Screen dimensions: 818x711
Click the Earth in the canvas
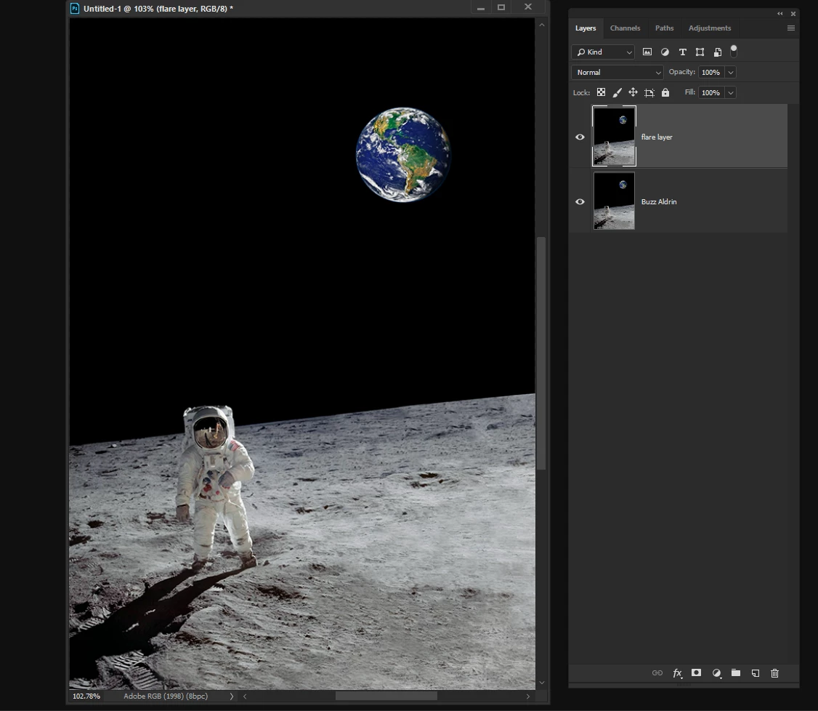tap(403, 155)
